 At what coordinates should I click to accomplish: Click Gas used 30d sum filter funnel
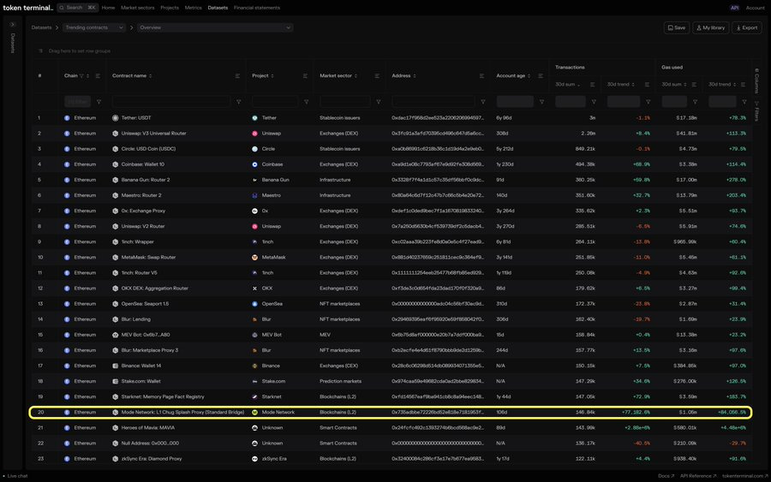click(x=695, y=102)
